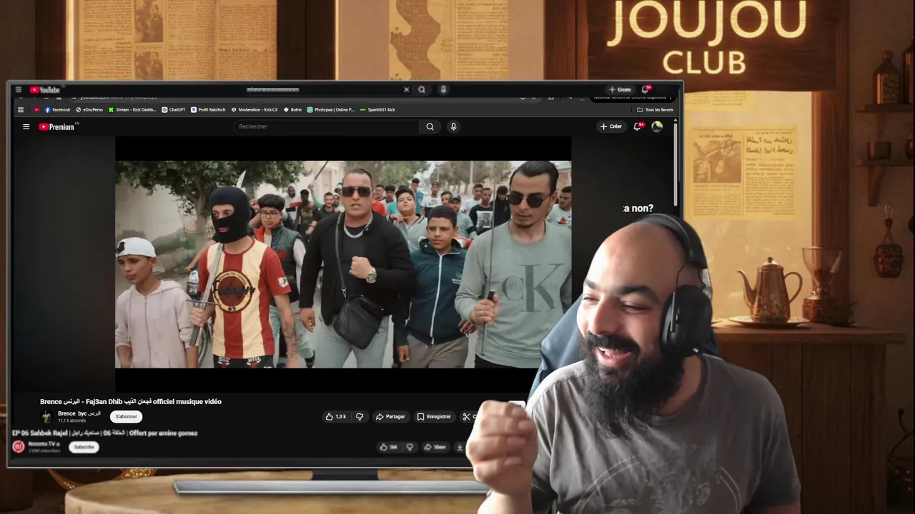This screenshot has width=915, height=514.
Task: Click Enregistrer to save the video
Action: click(434, 417)
